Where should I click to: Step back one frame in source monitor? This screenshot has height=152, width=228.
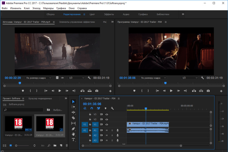[53, 91]
